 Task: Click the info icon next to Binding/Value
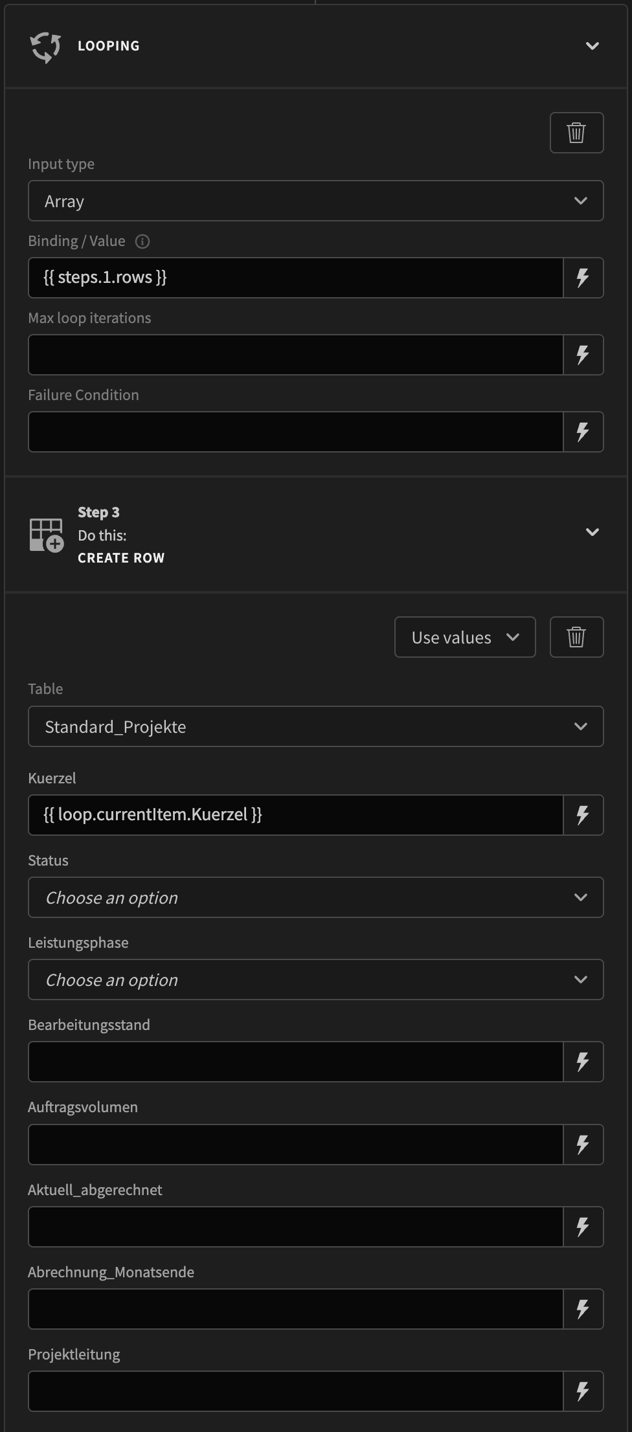(144, 241)
